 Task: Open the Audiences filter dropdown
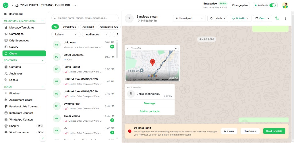(96, 35)
